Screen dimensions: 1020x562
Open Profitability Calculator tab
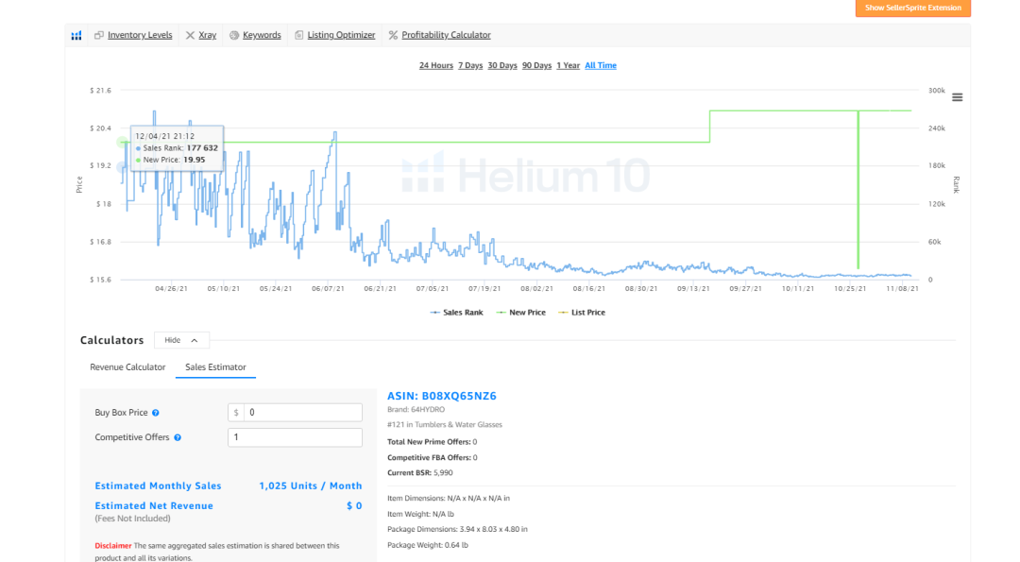coord(446,35)
